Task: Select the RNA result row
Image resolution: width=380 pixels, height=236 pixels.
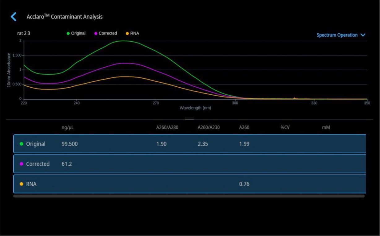Action: click(189, 184)
